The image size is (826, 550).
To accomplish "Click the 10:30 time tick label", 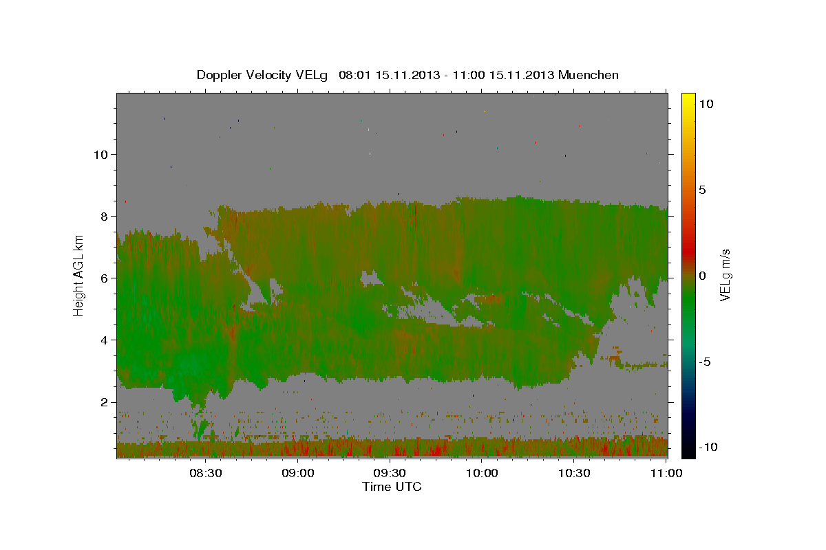I will tap(574, 473).
